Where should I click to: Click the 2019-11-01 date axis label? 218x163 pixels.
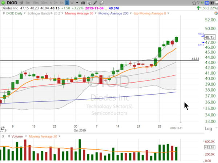pyautogui.click(x=176, y=128)
